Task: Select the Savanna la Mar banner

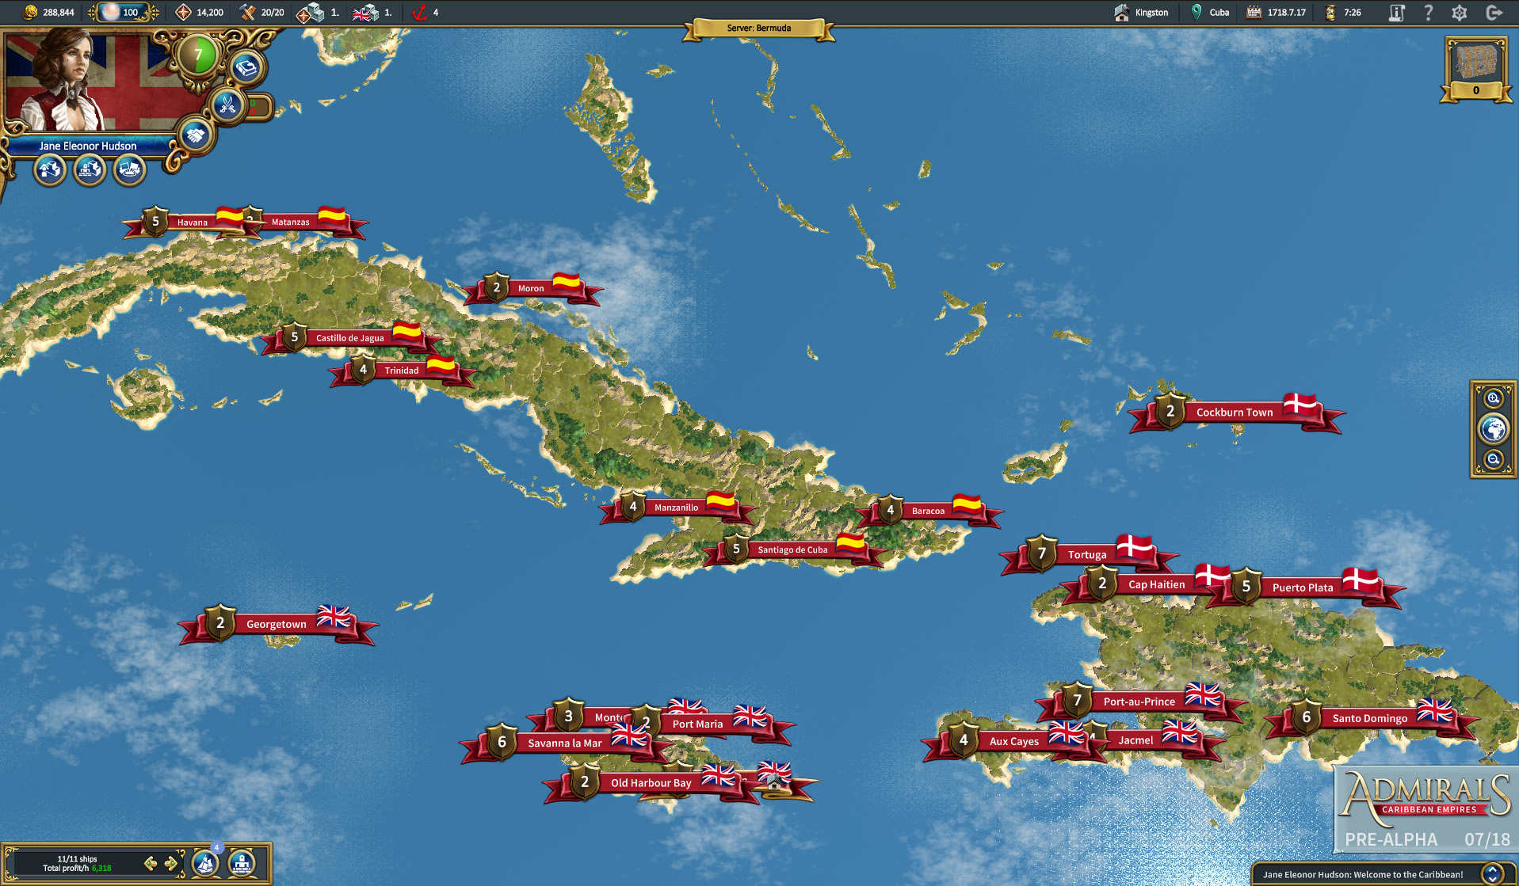Action: point(564,743)
